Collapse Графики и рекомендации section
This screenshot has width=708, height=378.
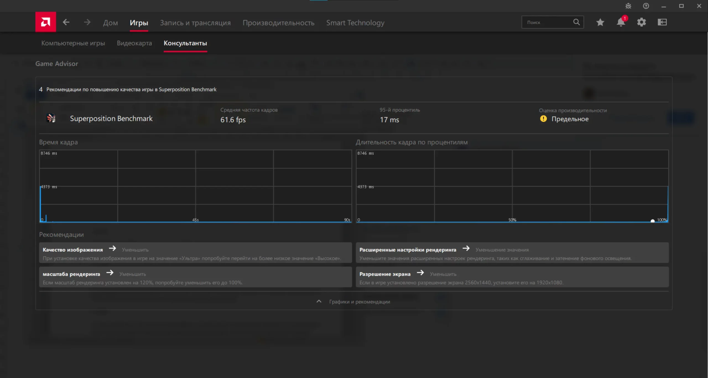(x=353, y=302)
